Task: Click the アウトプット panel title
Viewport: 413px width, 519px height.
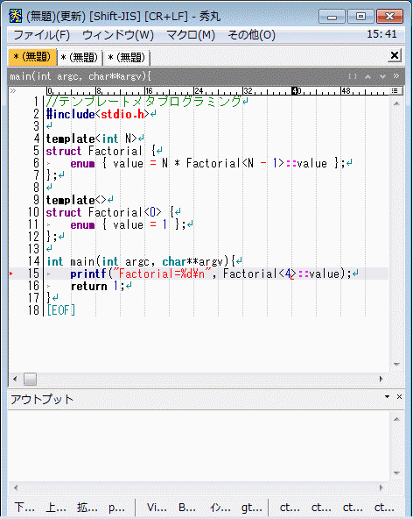Action: 42,399
